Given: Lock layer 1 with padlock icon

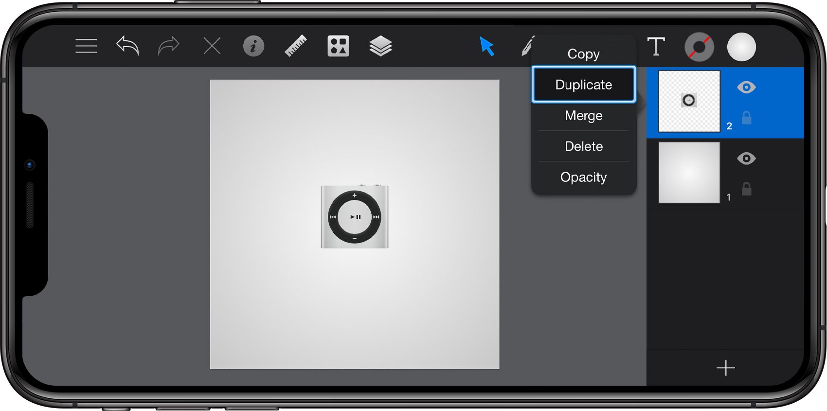Looking at the screenshot, I should point(746,189).
